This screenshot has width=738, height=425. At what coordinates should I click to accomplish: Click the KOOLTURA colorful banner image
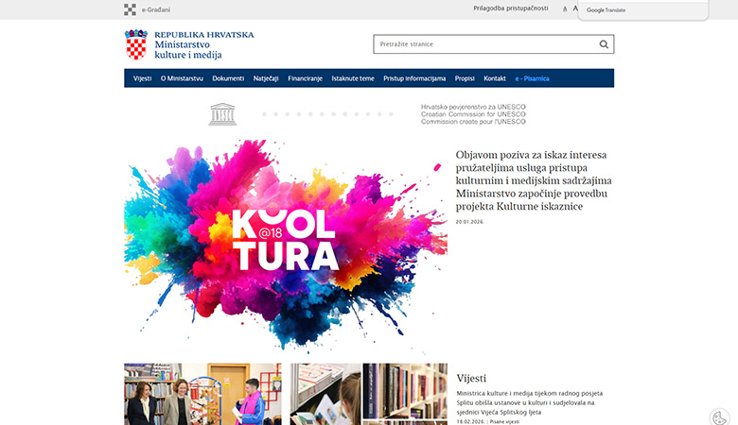coord(285,244)
